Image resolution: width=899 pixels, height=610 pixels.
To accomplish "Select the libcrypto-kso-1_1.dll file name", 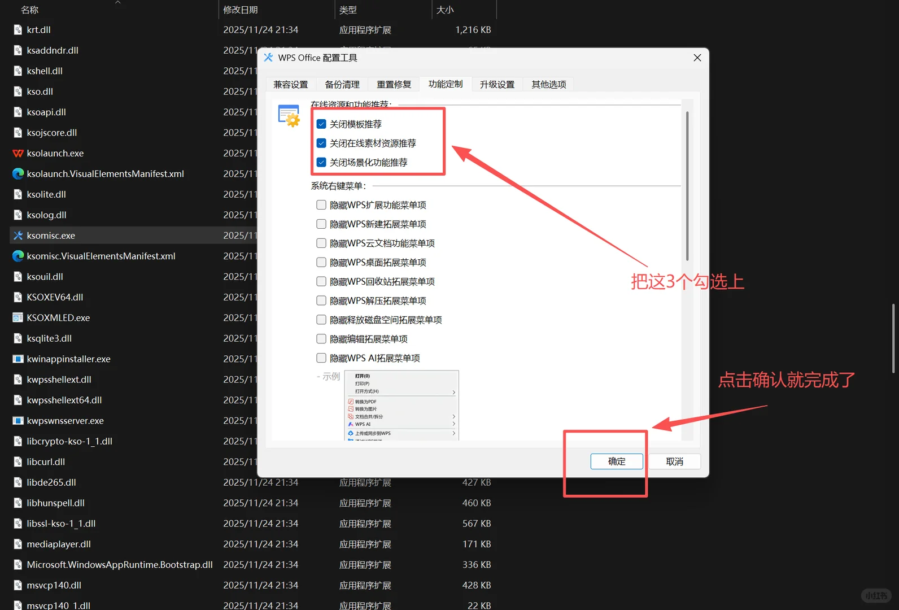I will click(69, 441).
